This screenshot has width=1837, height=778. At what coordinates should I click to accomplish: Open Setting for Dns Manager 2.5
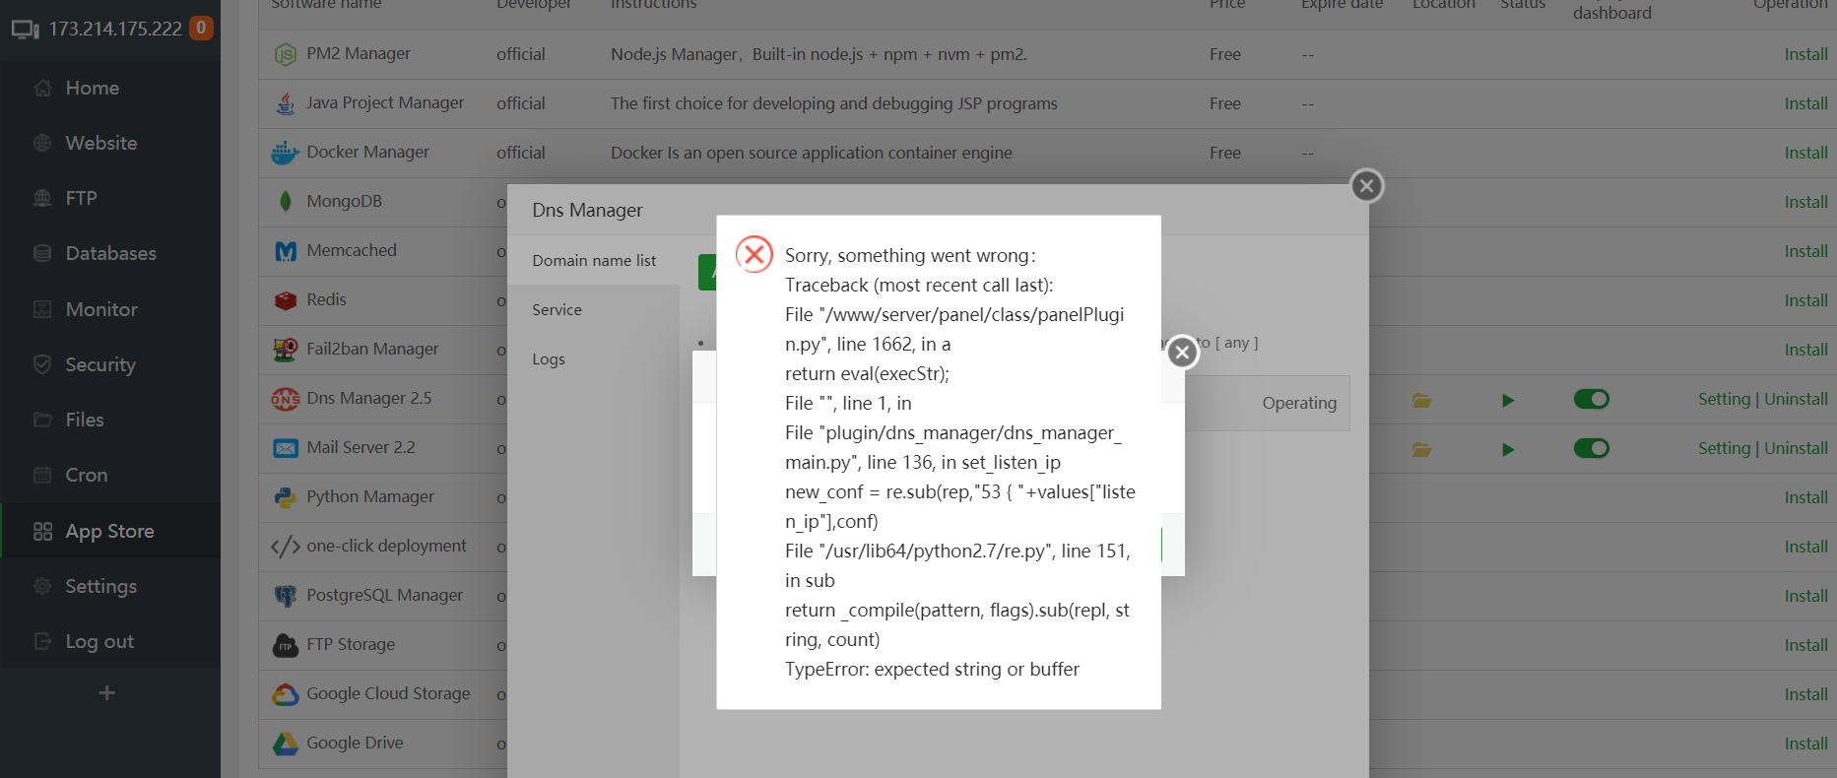[1724, 399]
